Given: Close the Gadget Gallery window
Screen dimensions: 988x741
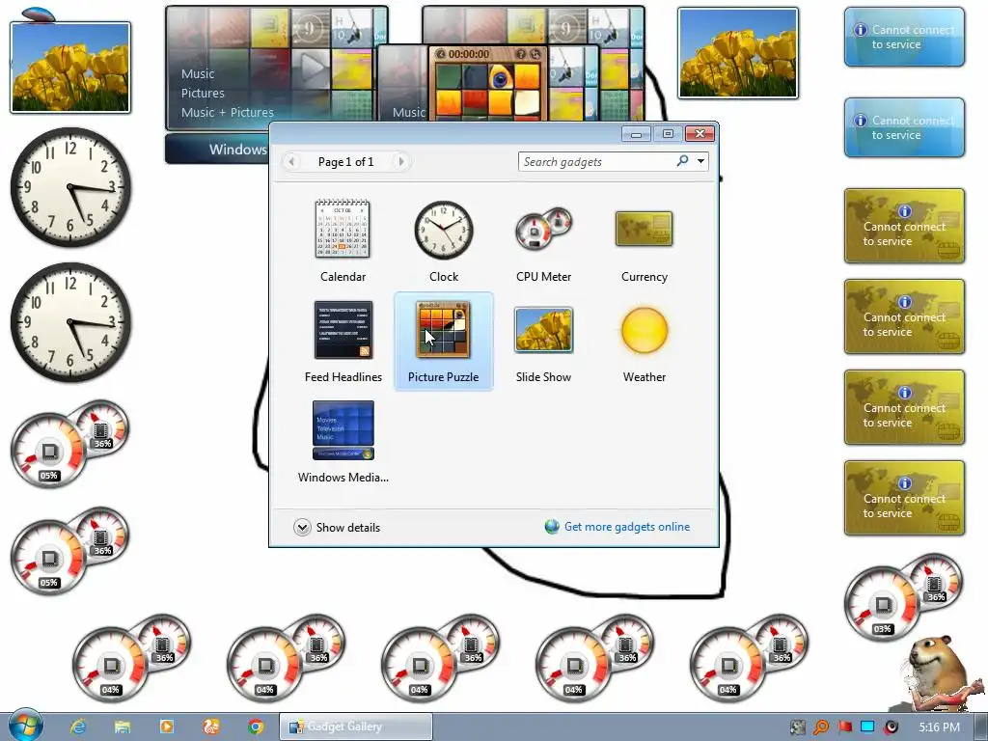Looking at the screenshot, I should tap(700, 133).
